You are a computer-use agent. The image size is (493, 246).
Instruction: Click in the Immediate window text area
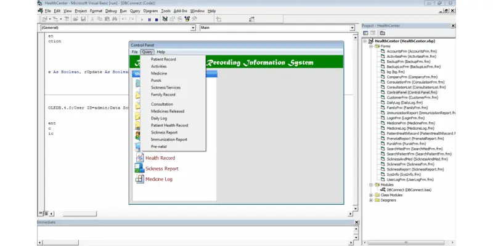[x=195, y=233]
